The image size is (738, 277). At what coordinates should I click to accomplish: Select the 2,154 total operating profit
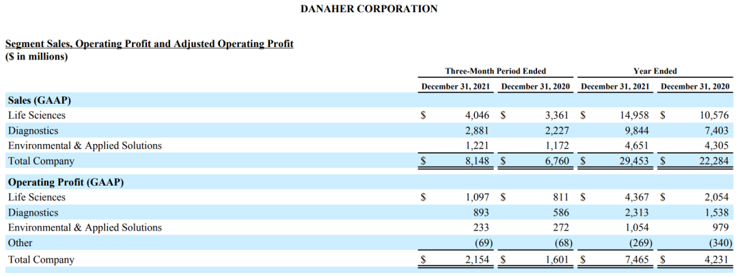477,259
